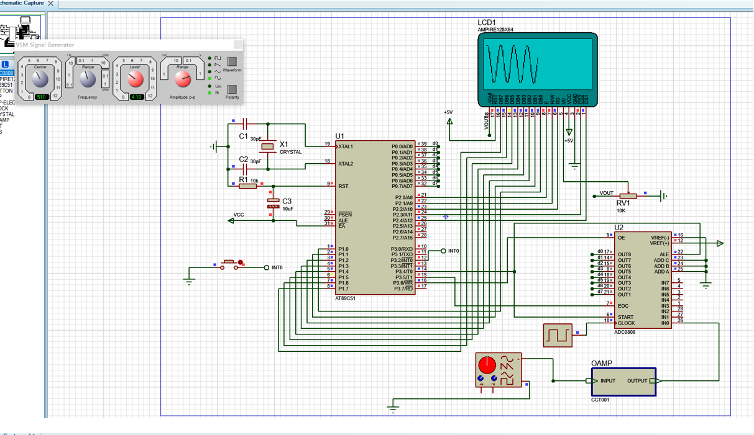Click the 4.10 level readout

[x=136, y=97]
